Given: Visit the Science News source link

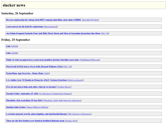Looking at the screenshot, I should point(71,121).
